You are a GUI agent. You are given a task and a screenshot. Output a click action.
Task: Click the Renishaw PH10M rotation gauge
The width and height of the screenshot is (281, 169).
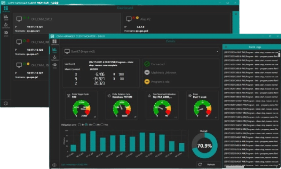[x=122, y=109]
